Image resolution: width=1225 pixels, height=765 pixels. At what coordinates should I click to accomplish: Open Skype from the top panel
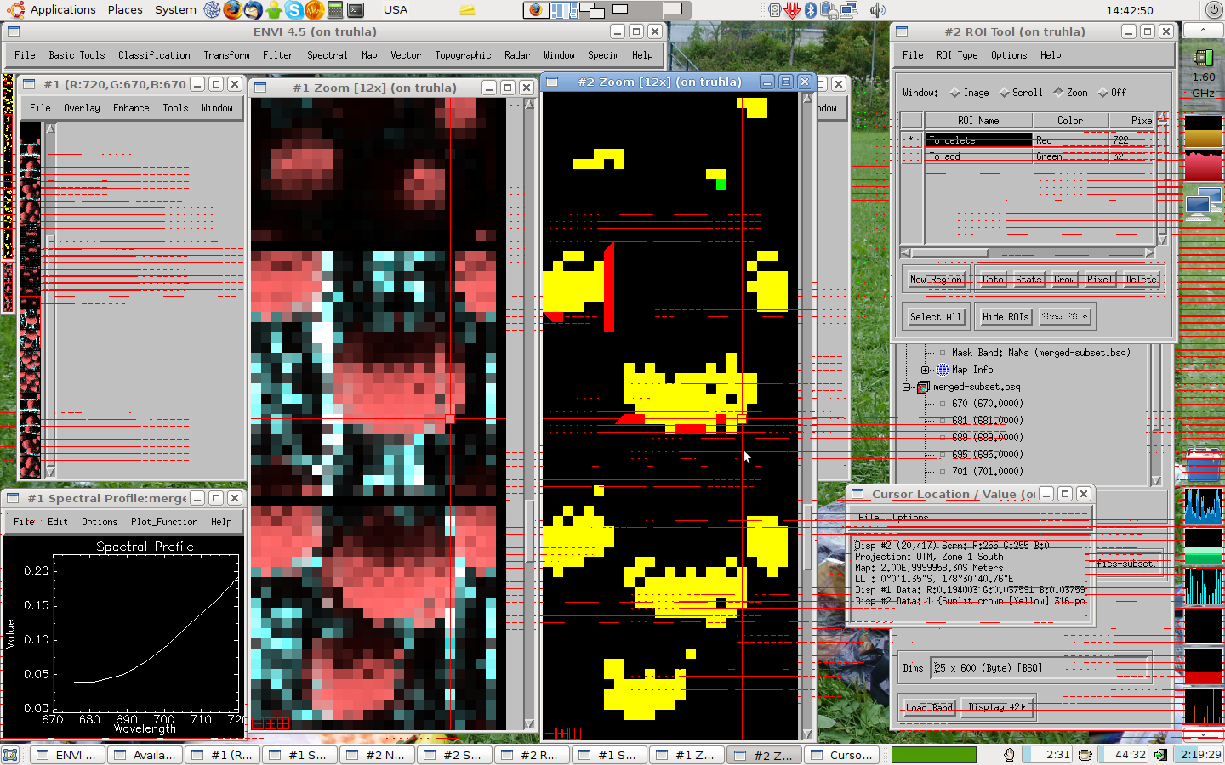pyautogui.click(x=294, y=10)
